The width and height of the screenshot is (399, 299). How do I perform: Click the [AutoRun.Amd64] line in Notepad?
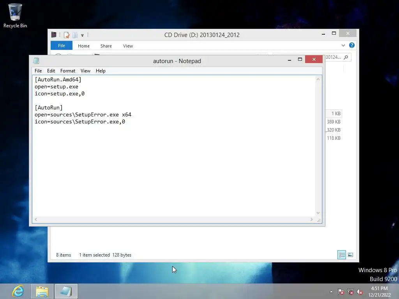[58, 79]
